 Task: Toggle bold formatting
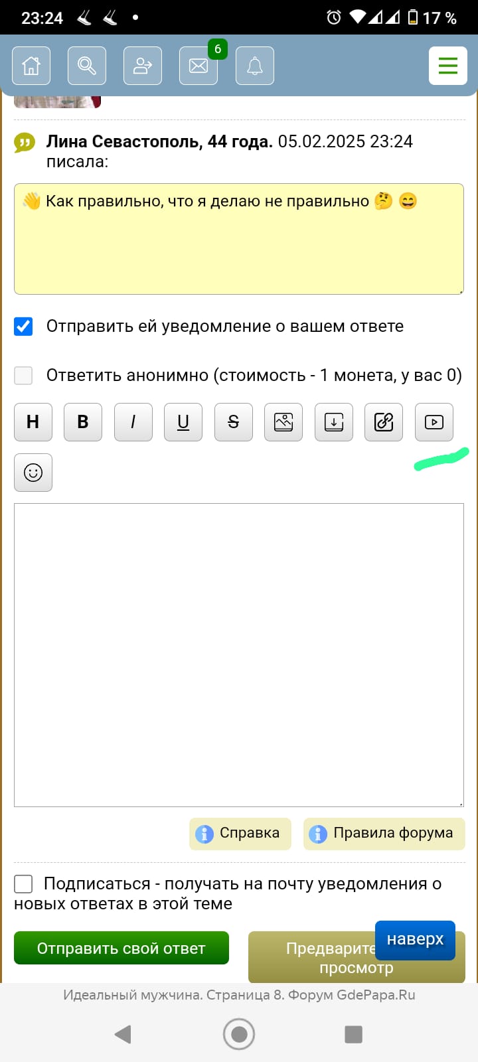(x=83, y=422)
